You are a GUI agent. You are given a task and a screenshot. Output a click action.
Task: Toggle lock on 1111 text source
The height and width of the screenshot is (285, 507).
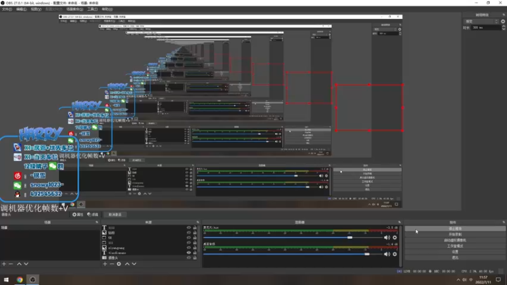195,227
